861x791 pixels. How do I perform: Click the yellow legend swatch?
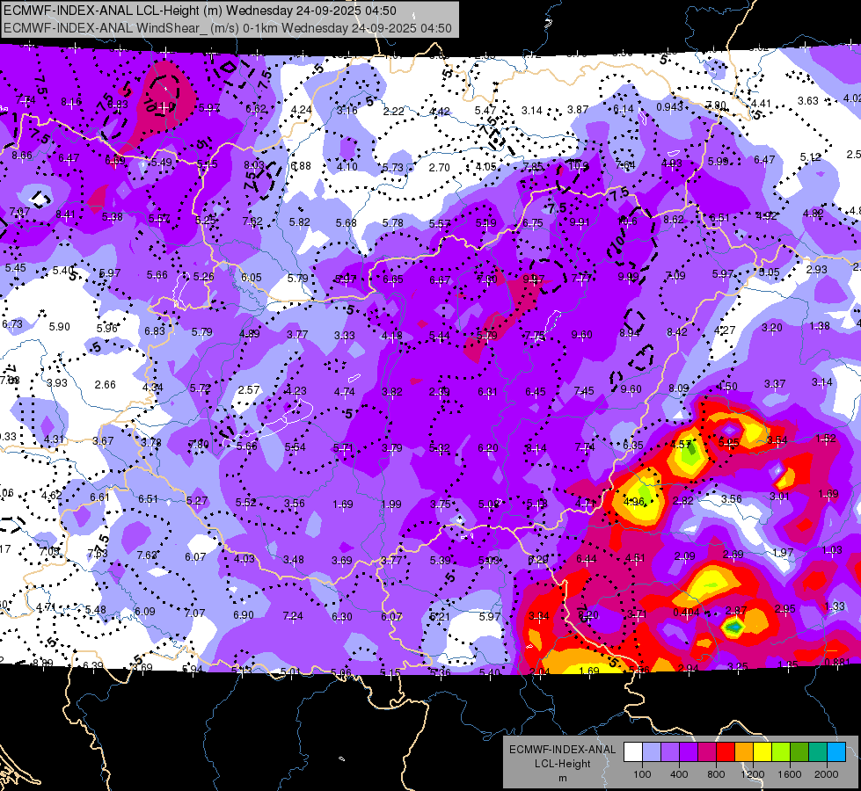[762, 752]
